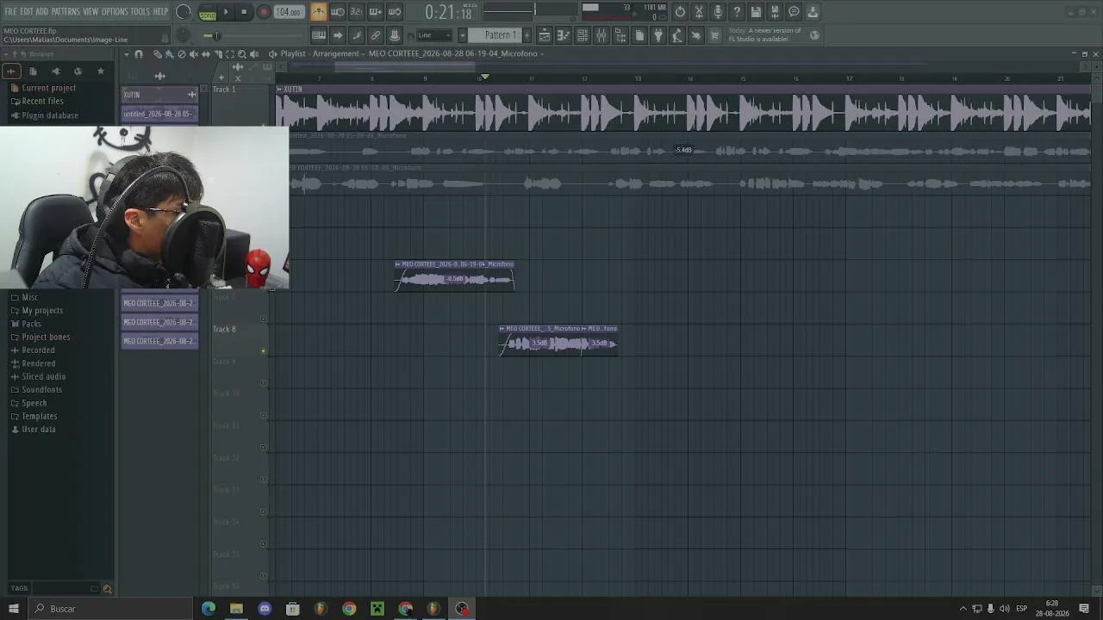Expand the User data folder

(38, 429)
